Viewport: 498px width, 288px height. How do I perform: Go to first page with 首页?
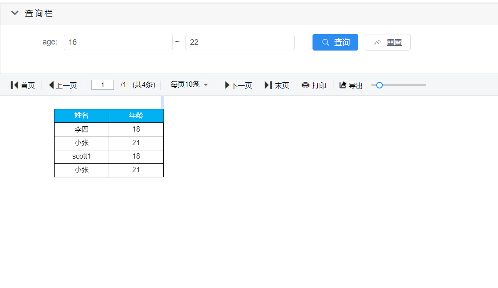23,85
